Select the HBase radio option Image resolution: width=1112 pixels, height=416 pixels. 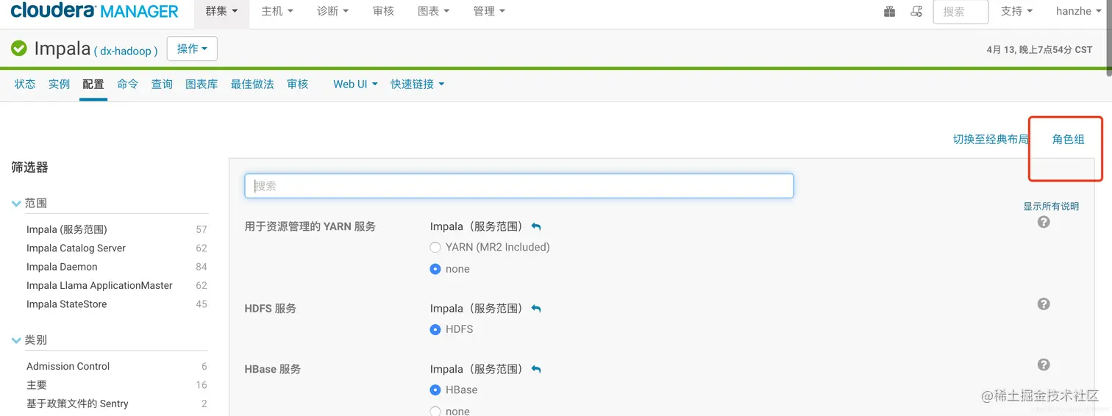[x=435, y=390]
